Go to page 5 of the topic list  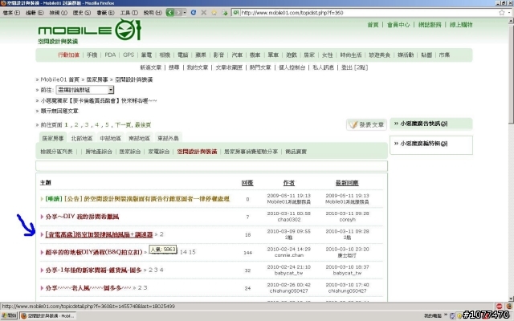[x=107, y=125]
